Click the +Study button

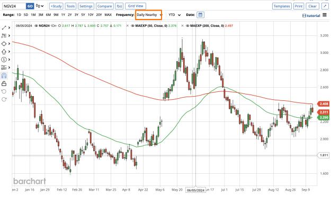point(56,6)
